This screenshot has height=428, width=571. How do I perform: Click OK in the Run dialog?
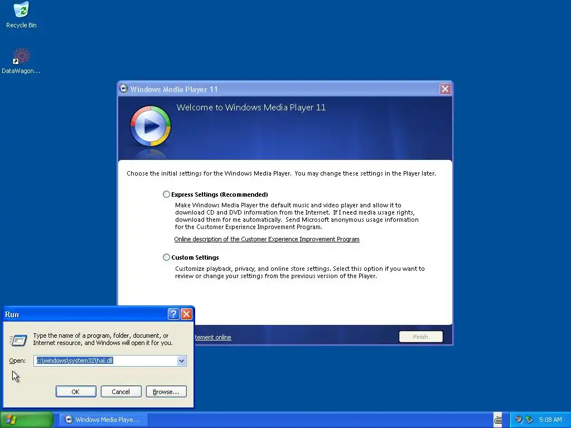click(x=76, y=392)
